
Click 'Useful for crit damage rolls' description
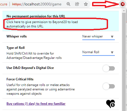41,89
